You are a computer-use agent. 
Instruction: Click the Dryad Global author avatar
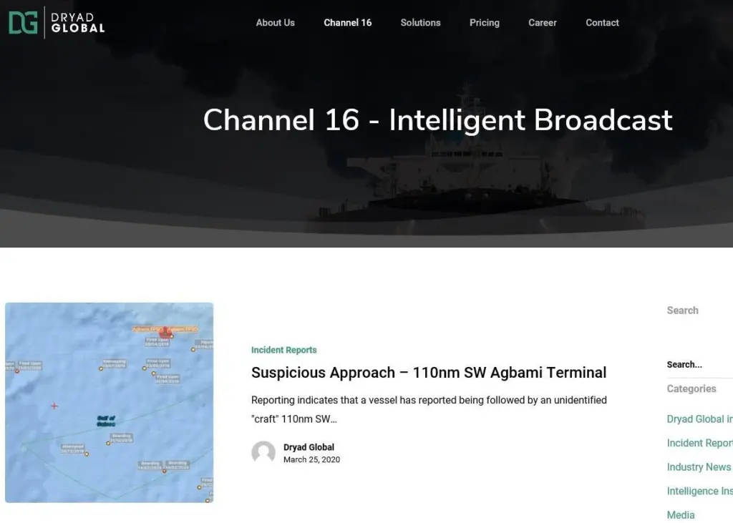click(263, 452)
